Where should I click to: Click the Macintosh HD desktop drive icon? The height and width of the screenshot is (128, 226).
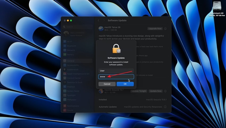pos(217,6)
